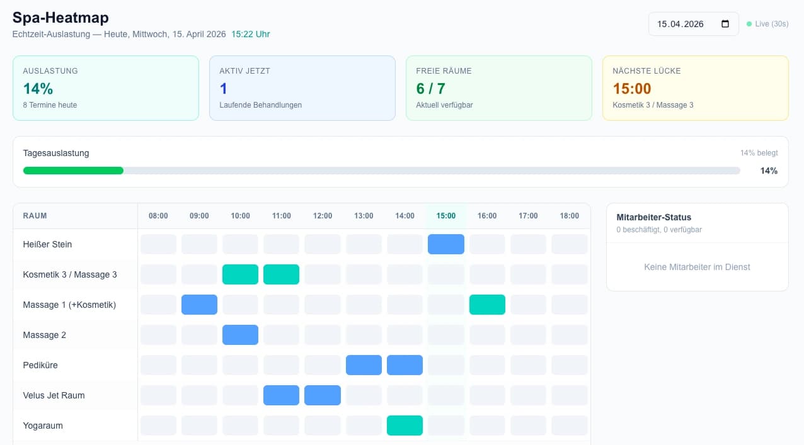The height and width of the screenshot is (445, 804).
Task: Open the Aktiv Jetzt summary card
Action: pos(302,88)
